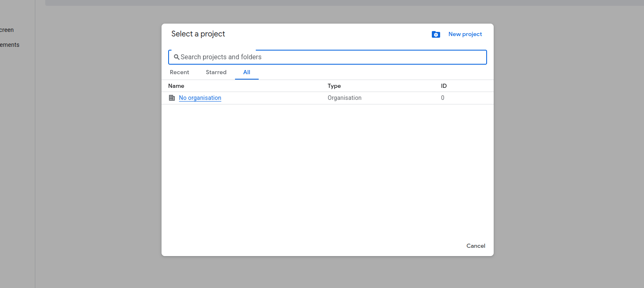Click the New project folder icon
Image resolution: width=644 pixels, height=288 pixels.
436,34
